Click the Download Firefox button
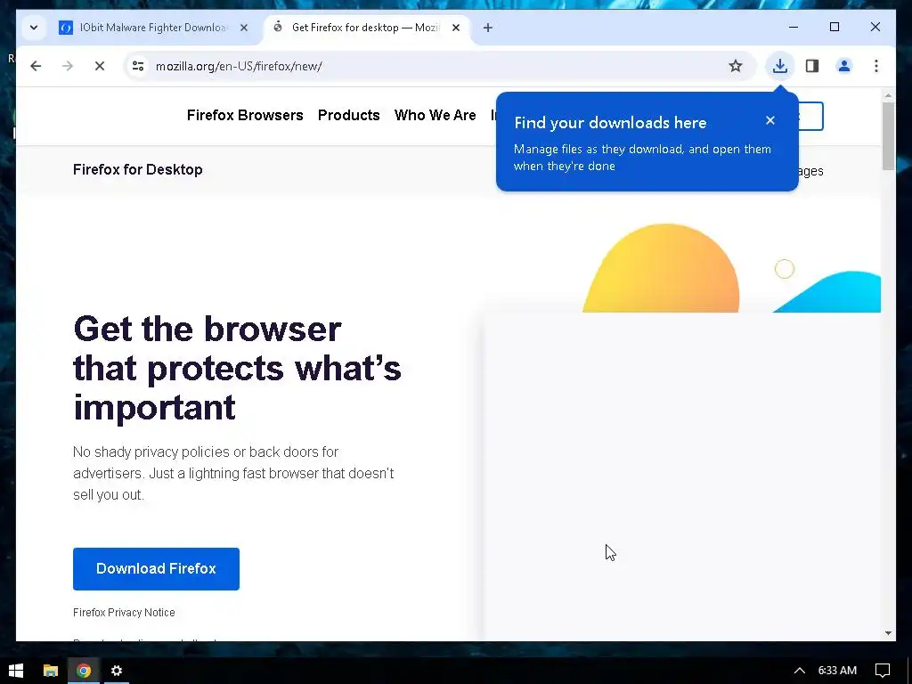 (x=156, y=569)
